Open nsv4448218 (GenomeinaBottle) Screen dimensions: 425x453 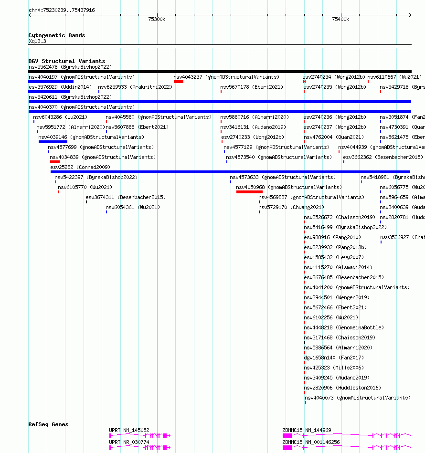[x=344, y=327]
